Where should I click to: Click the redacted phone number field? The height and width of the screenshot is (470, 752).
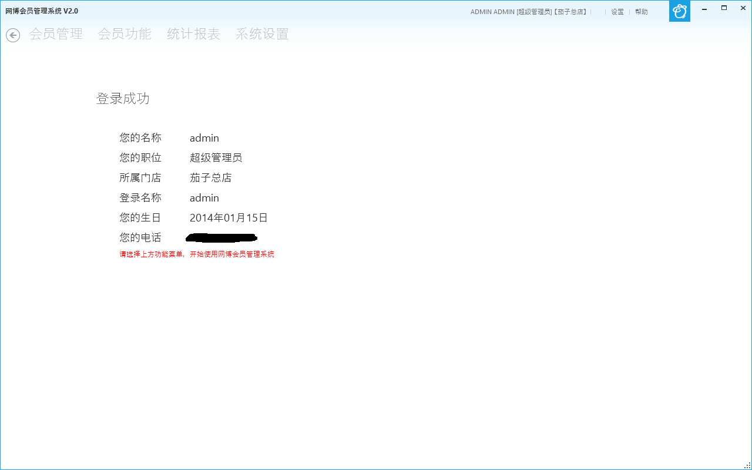(221, 238)
